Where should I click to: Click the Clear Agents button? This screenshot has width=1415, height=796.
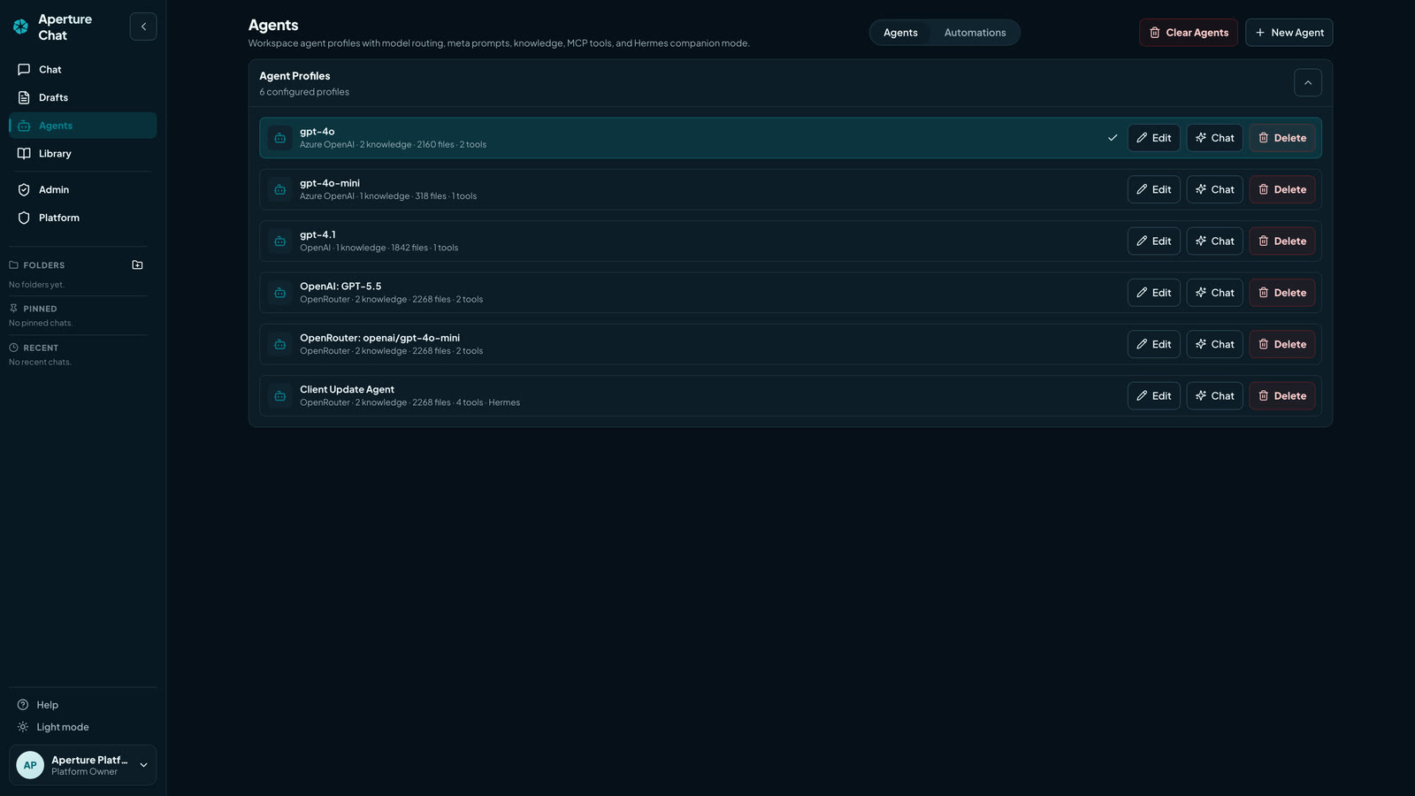(x=1188, y=33)
